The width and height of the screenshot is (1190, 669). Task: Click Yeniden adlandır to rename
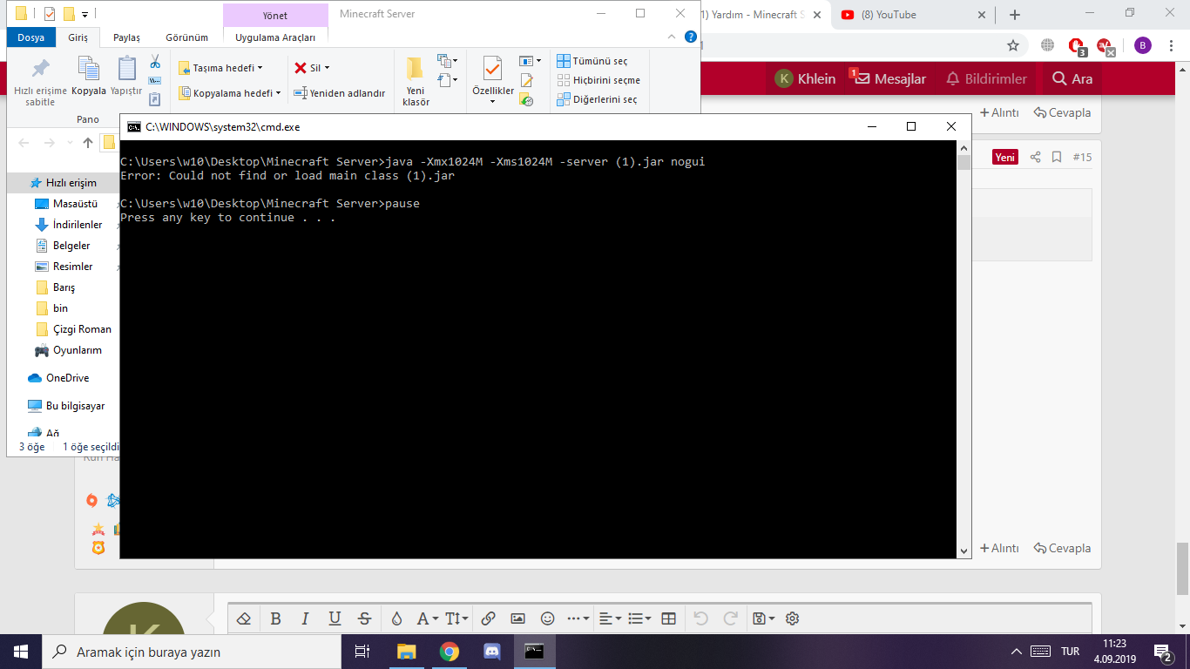click(339, 93)
